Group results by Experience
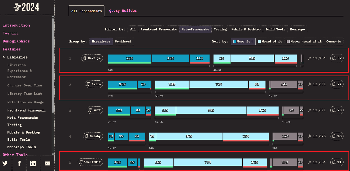The image size is (350, 171). tap(101, 42)
